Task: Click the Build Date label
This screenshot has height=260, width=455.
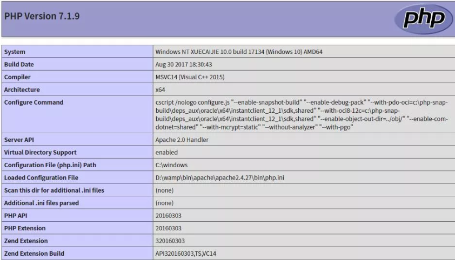Action: click(x=19, y=64)
